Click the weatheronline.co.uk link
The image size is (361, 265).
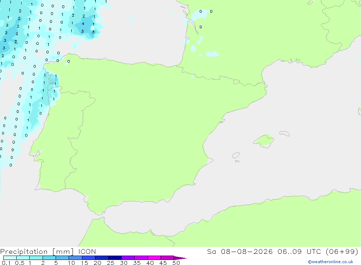click(330, 262)
